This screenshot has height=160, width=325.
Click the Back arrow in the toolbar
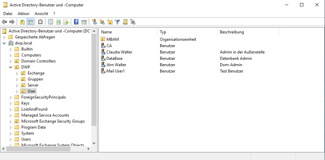(4, 22)
